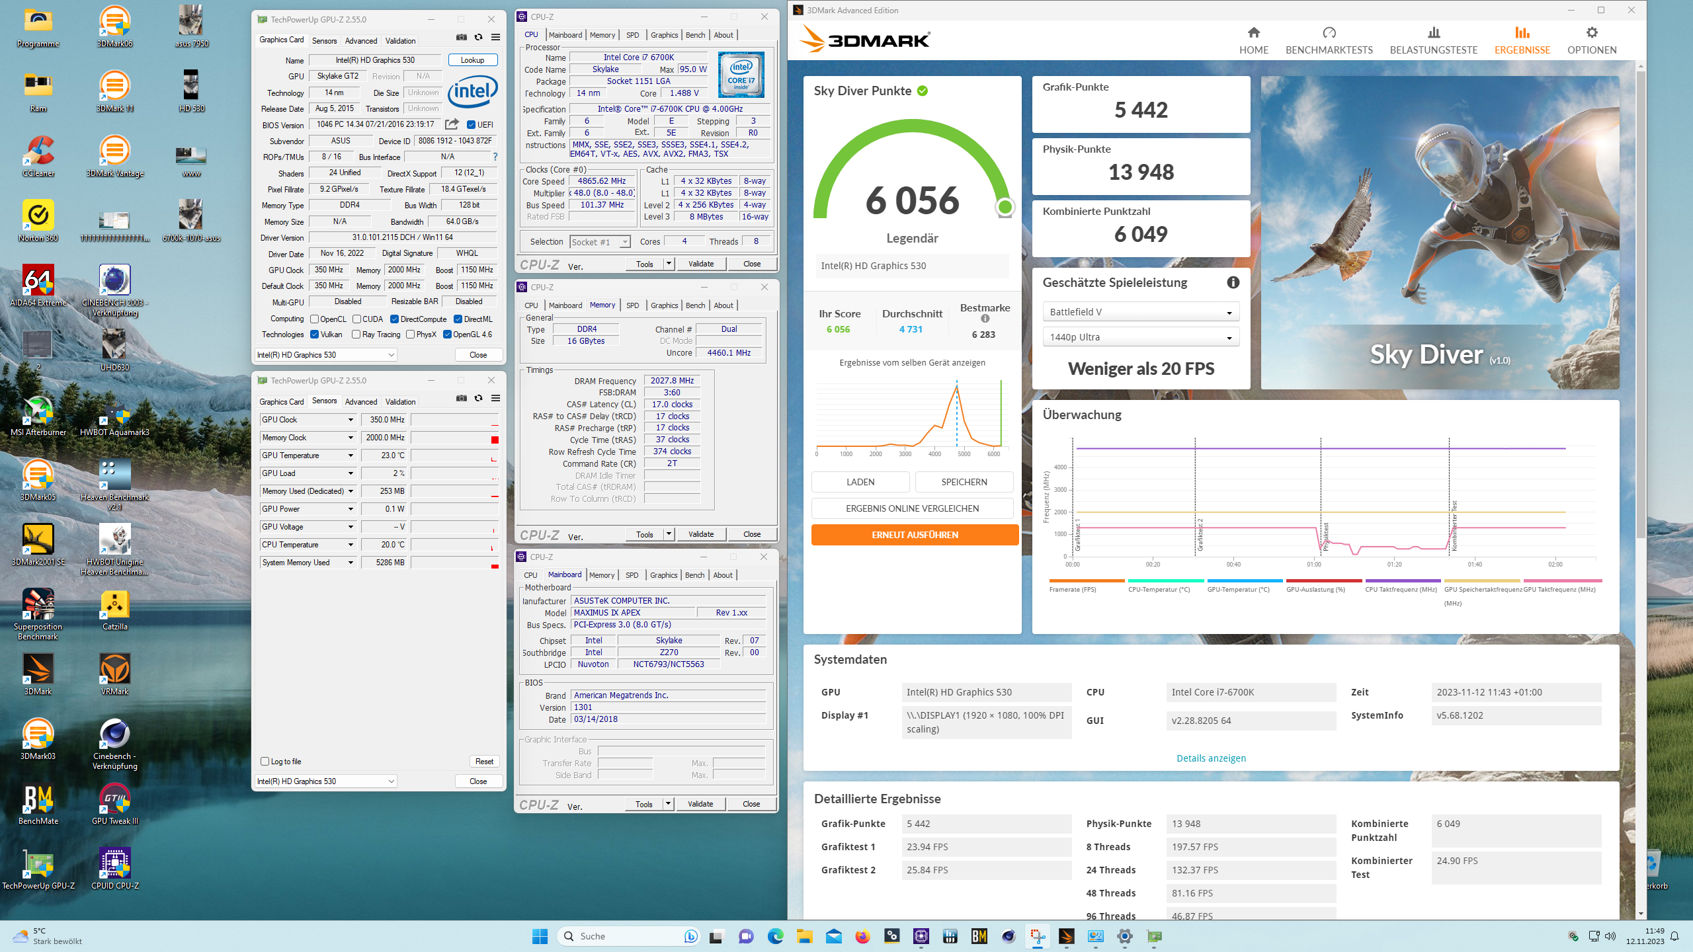This screenshot has width=1693, height=952.
Task: Switch to Validation tab in GPU-Z Sensors window
Action: tap(400, 402)
